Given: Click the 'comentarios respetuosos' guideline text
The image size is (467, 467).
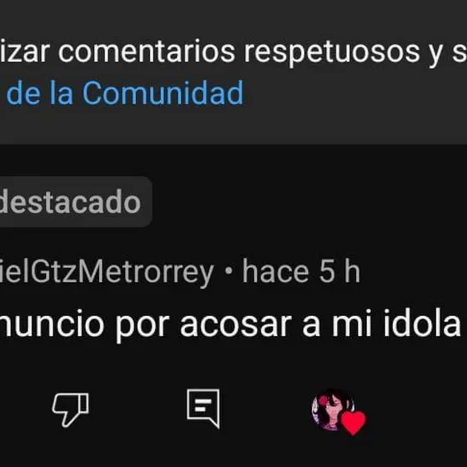Looking at the screenshot, I should tap(239, 53).
